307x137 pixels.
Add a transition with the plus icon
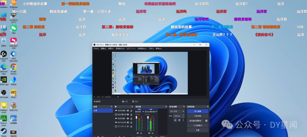(x=175, y=120)
